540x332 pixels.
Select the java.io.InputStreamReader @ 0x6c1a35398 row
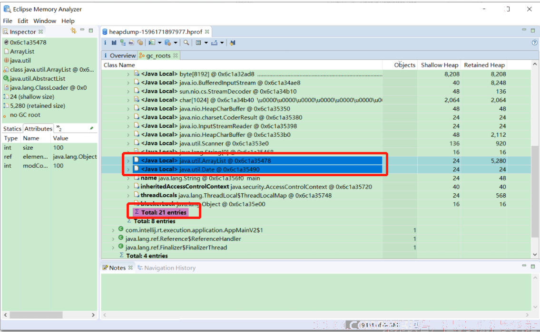(x=316, y=126)
